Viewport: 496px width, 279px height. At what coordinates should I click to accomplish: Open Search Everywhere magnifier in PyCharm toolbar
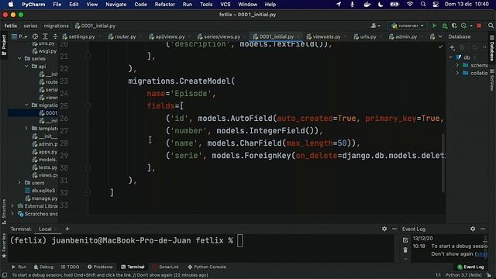coord(491,26)
